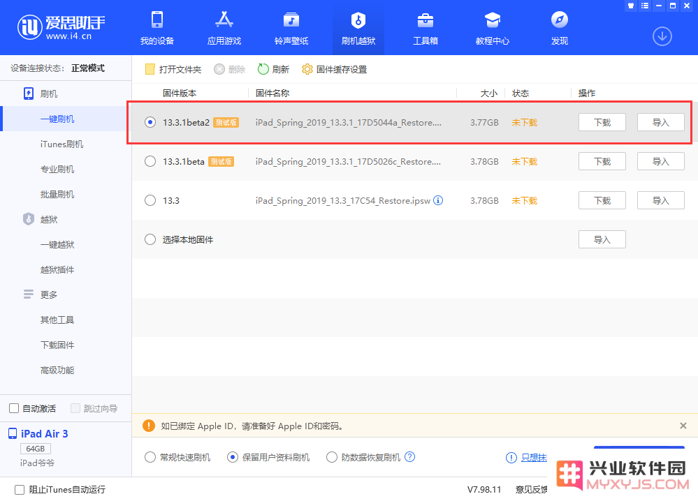
Task: Open the 发现 compass icon
Action: (560, 20)
